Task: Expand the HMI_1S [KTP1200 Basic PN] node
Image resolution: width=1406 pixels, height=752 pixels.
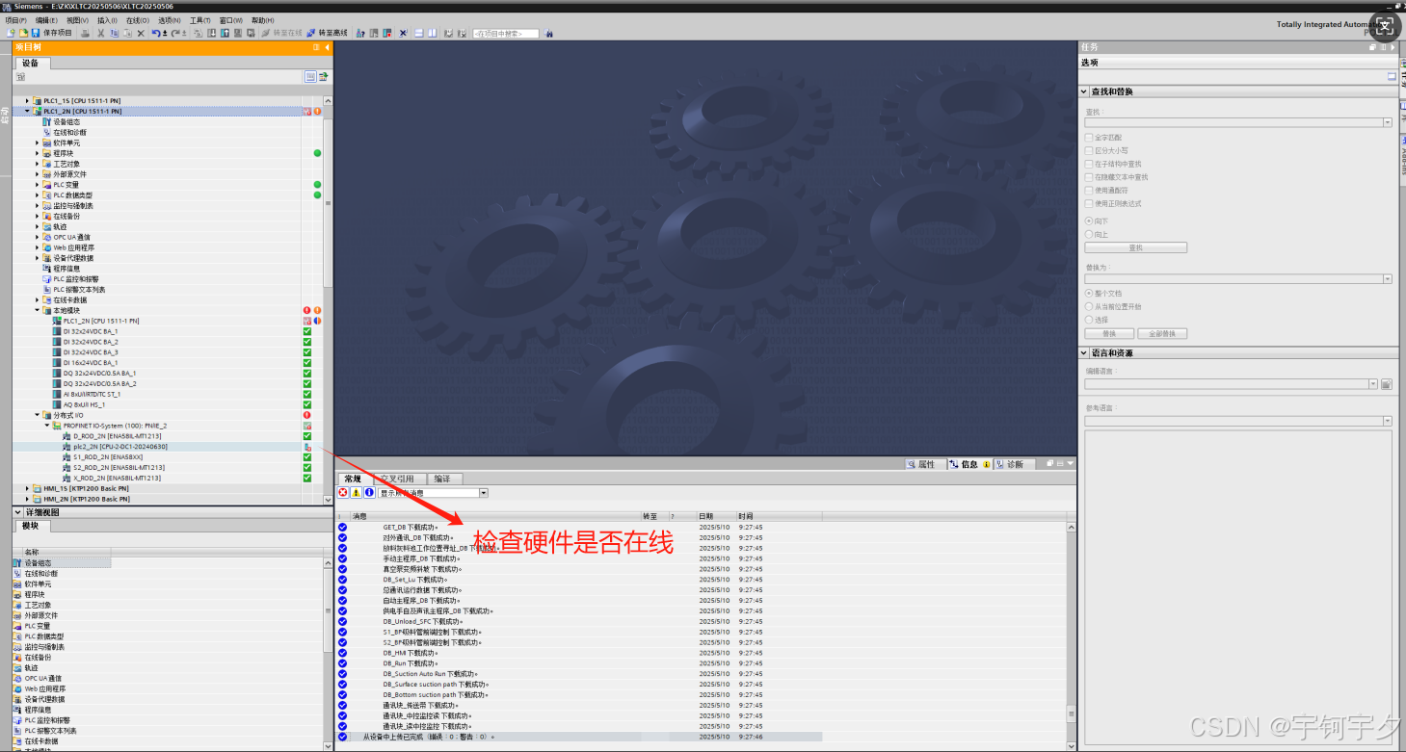Action: coord(28,488)
